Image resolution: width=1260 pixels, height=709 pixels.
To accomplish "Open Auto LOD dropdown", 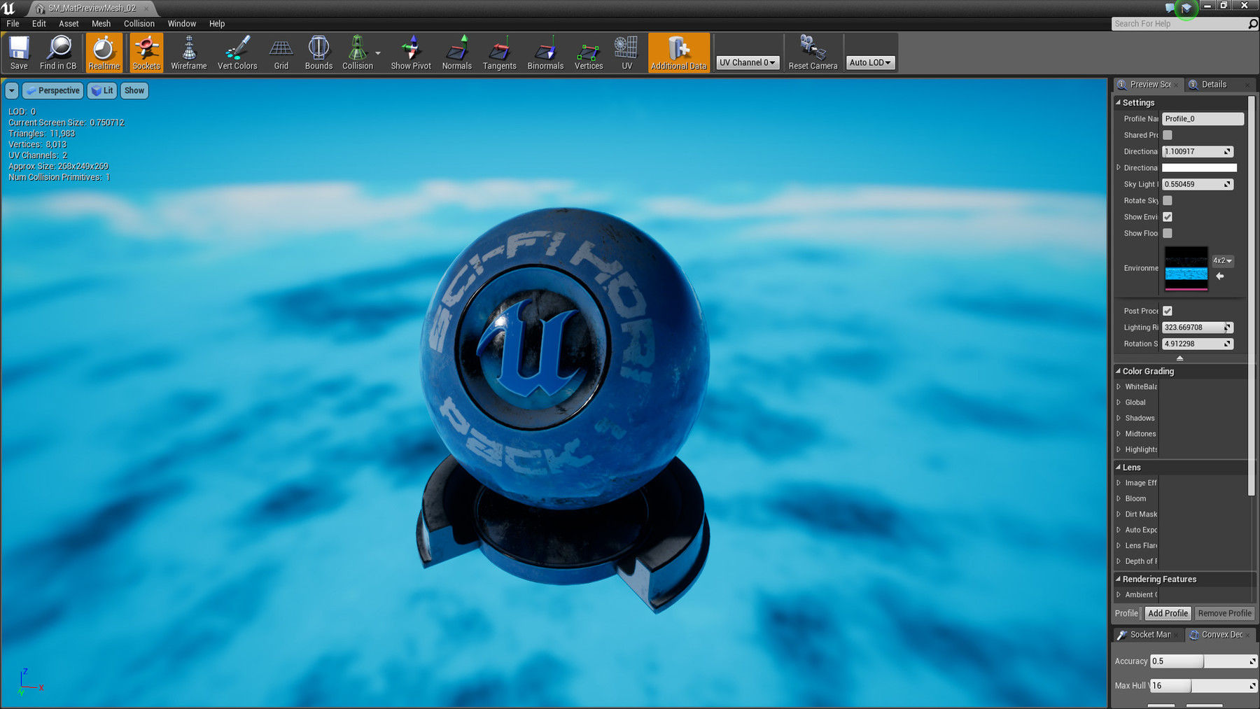I will tap(870, 62).
